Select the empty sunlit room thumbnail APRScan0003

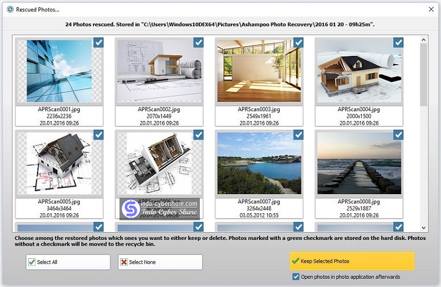259,71
